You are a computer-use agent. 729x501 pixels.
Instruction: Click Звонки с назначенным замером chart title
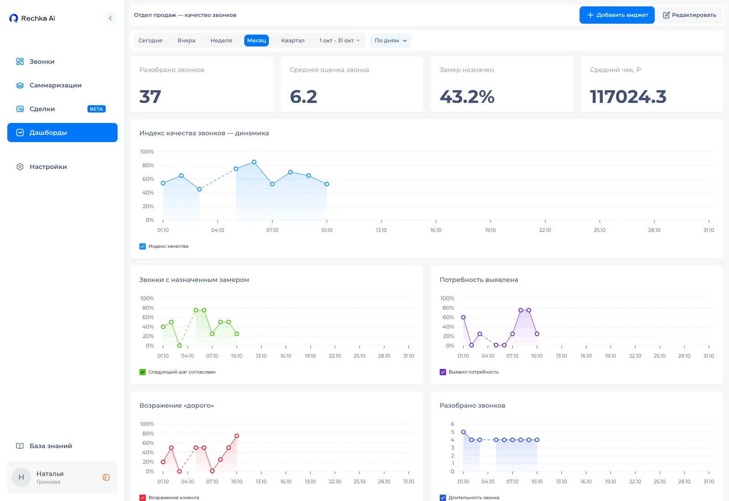(x=194, y=280)
